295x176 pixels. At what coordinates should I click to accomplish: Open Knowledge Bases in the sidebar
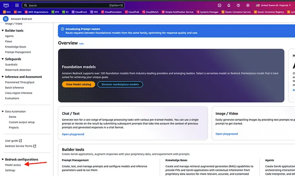pyautogui.click(x=16, y=47)
